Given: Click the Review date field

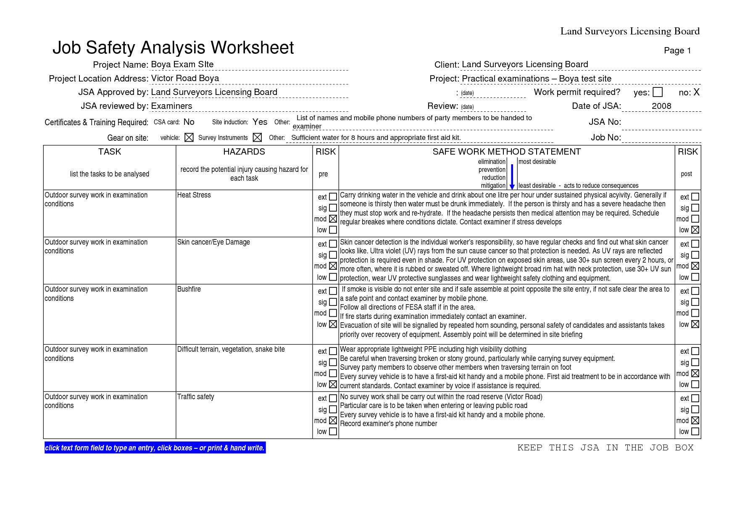Looking at the screenshot, I should [x=493, y=106].
